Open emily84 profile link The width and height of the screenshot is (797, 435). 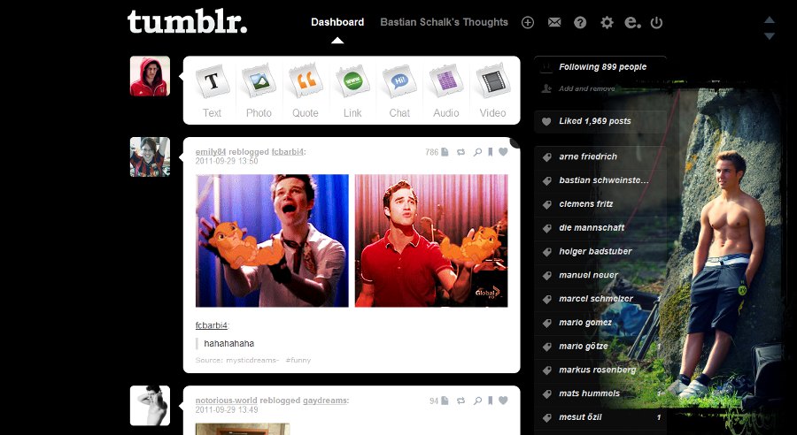click(211, 152)
